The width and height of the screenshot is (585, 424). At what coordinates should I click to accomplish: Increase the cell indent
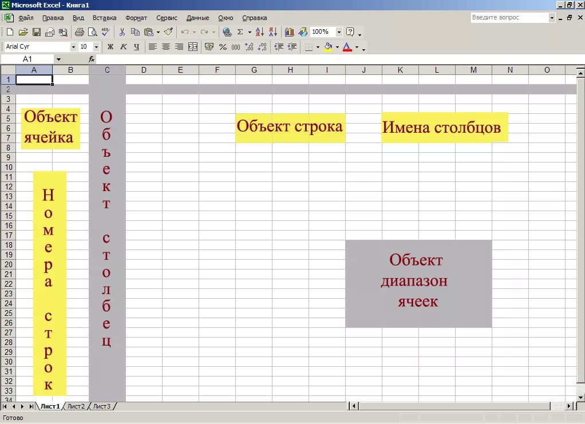(x=292, y=46)
